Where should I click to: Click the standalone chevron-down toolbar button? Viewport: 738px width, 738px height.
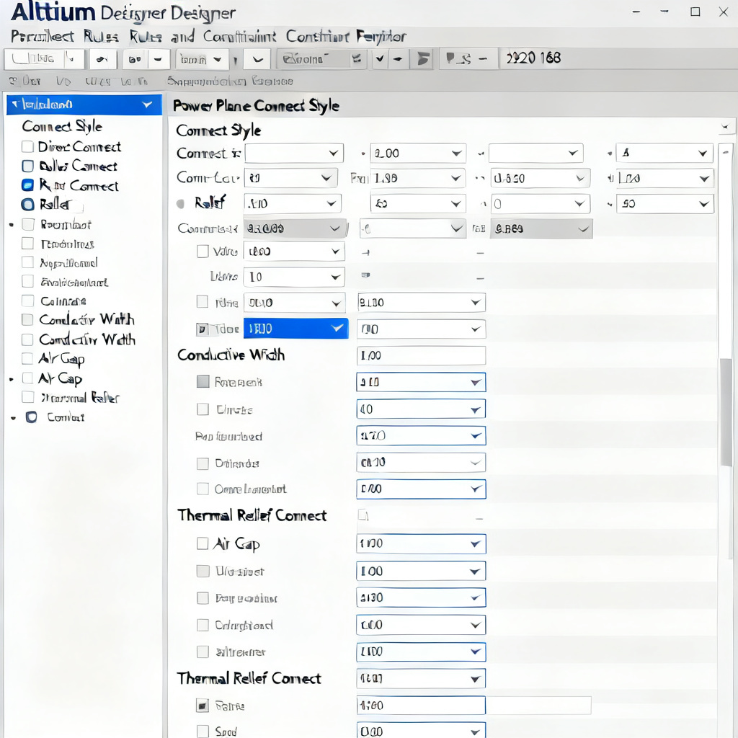point(258,59)
